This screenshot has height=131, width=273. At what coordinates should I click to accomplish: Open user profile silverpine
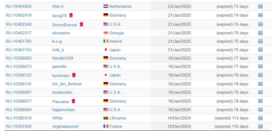pos(61,33)
